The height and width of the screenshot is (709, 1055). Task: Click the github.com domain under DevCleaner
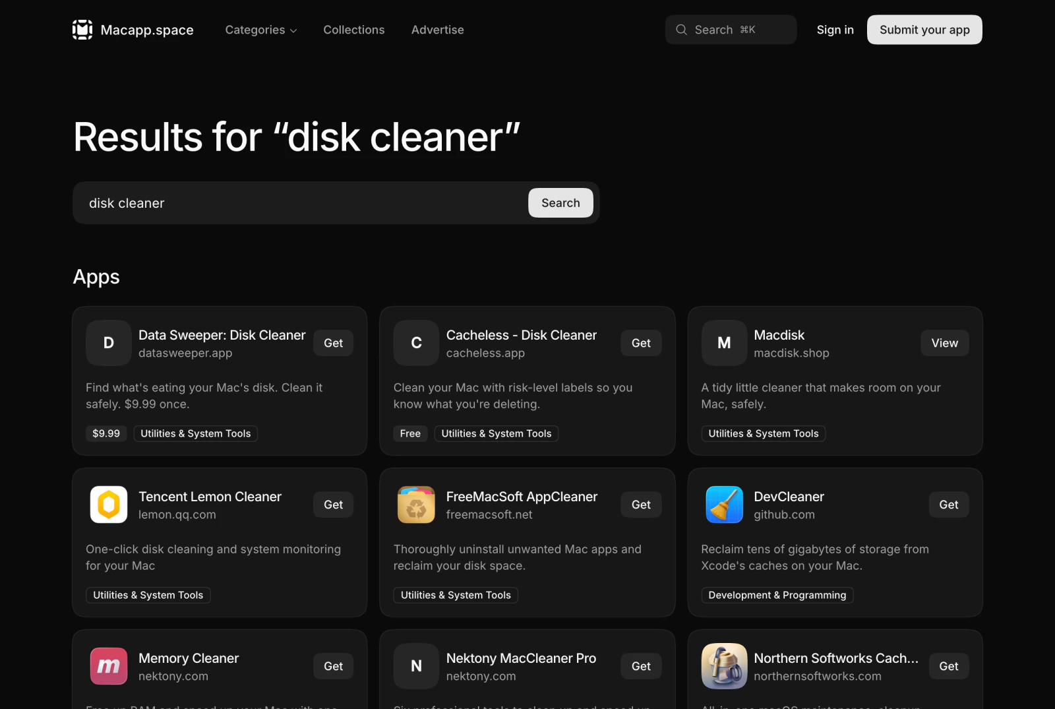coord(784,514)
